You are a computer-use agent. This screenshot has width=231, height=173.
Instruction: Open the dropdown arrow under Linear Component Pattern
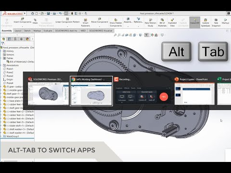[x=67, y=26]
